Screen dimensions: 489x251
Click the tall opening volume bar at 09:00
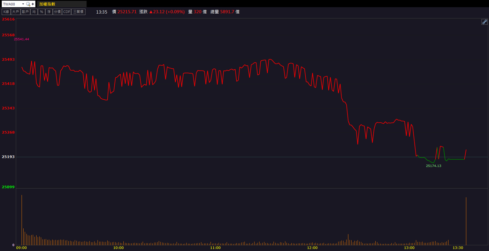point(22,220)
